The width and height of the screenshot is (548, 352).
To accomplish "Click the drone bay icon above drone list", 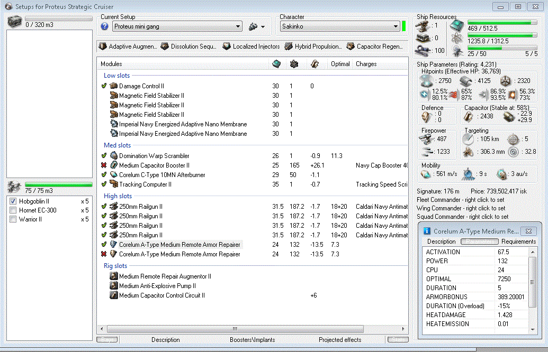I will [x=14, y=187].
